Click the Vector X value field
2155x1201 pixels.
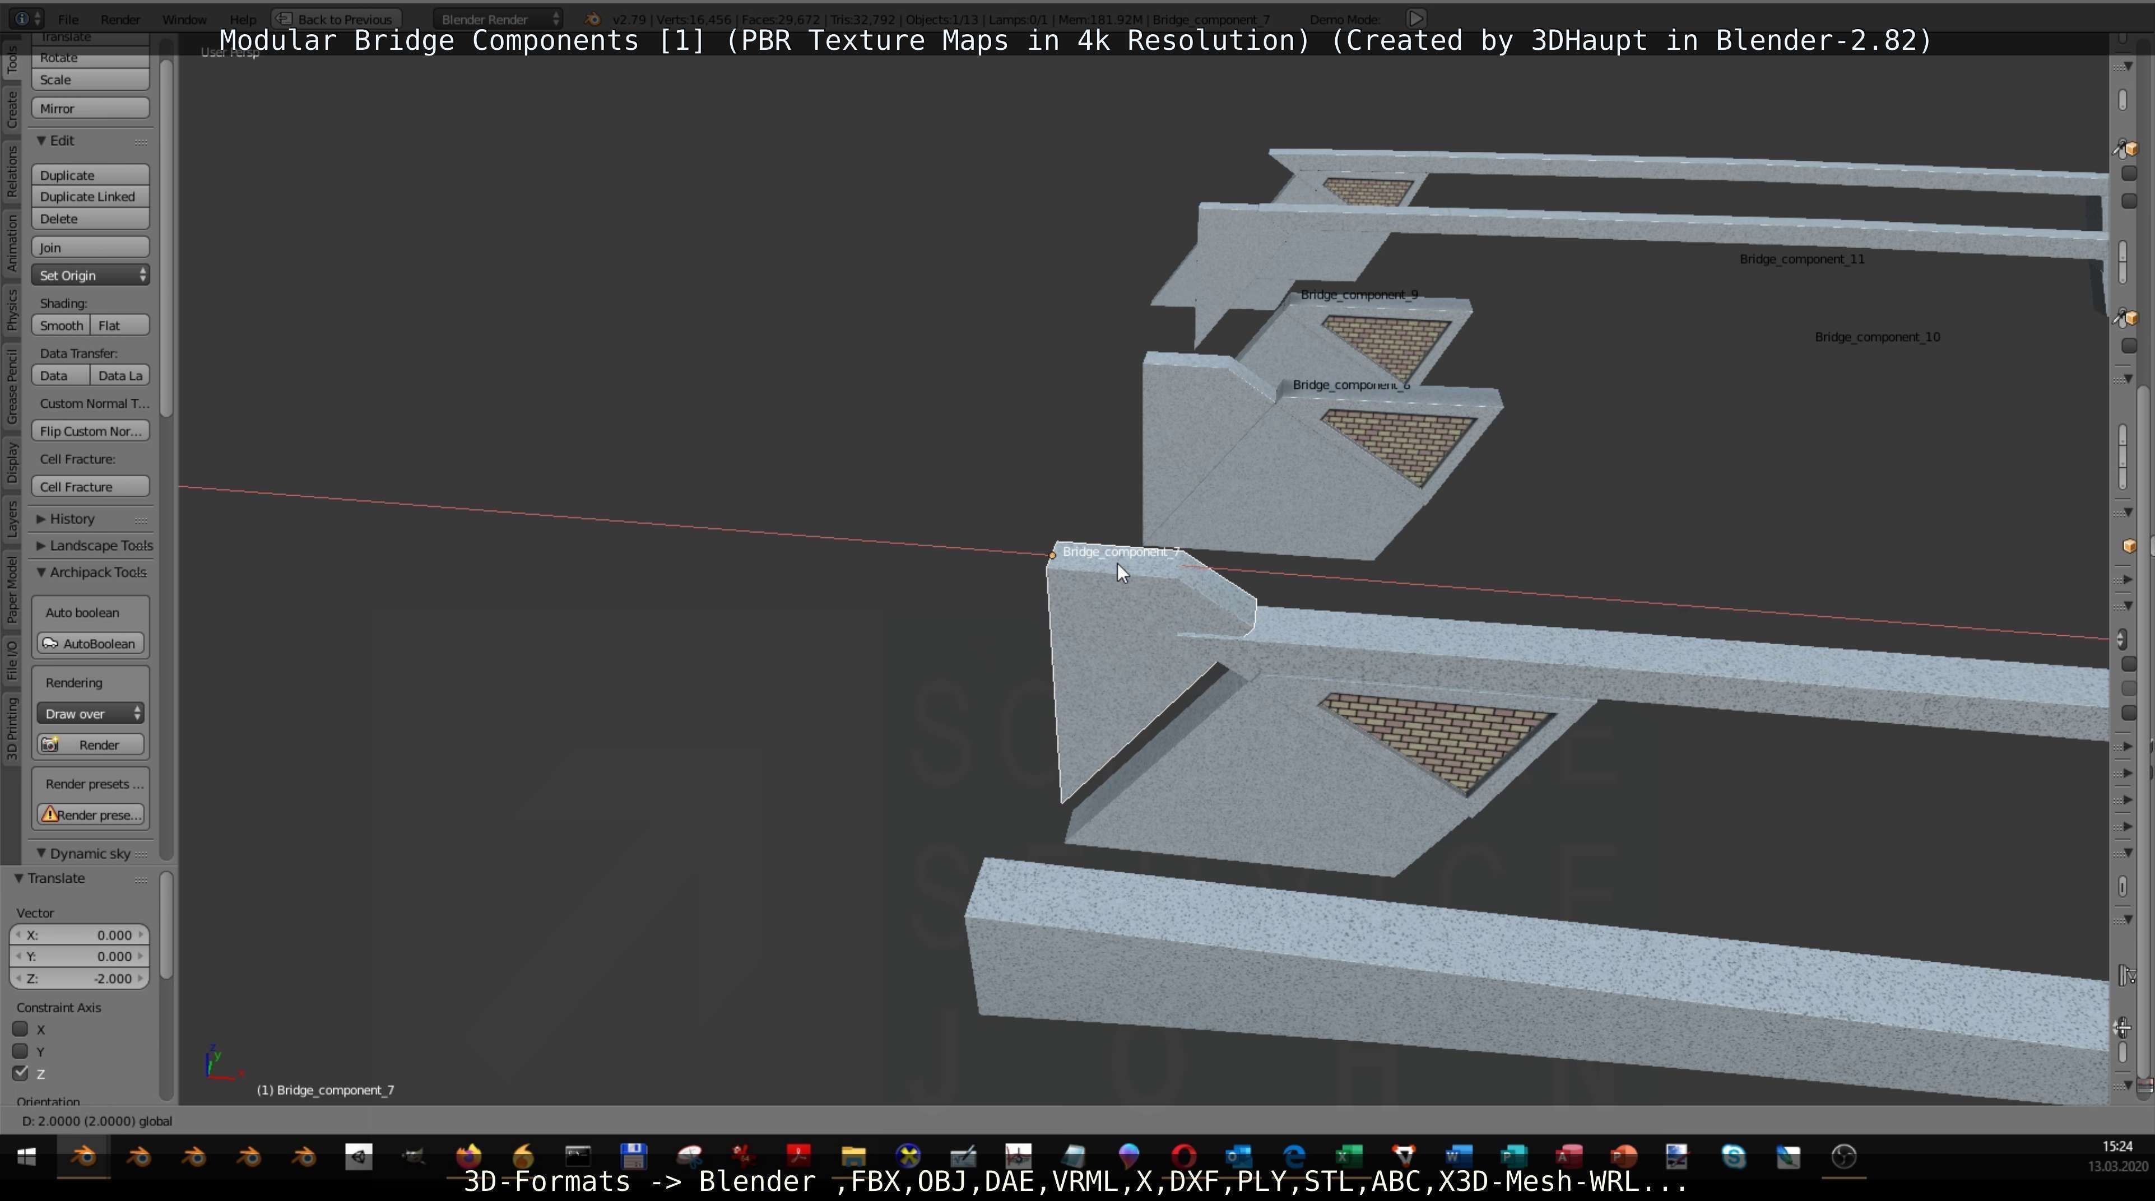pos(80,935)
